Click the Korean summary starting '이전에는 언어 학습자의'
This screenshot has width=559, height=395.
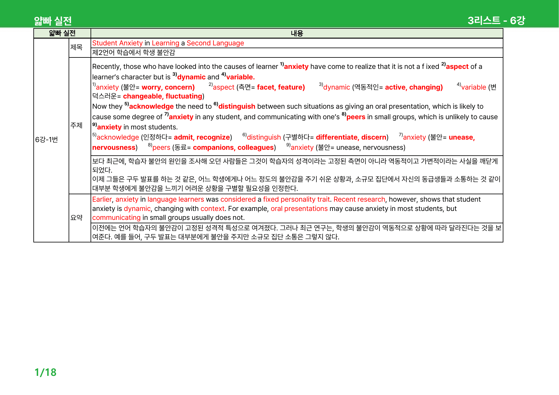[297, 233]
